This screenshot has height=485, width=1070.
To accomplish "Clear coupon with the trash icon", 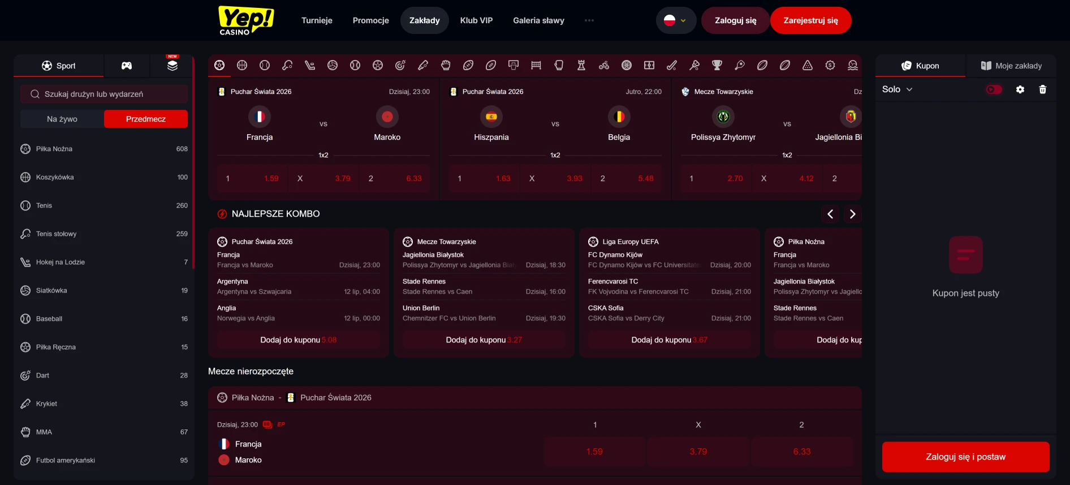I will tap(1043, 89).
